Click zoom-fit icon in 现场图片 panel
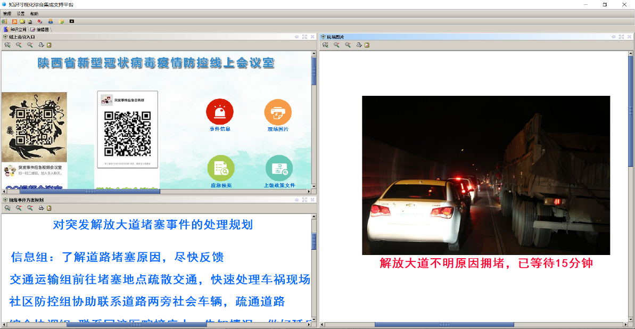The width and height of the screenshot is (635, 329). pos(325,45)
